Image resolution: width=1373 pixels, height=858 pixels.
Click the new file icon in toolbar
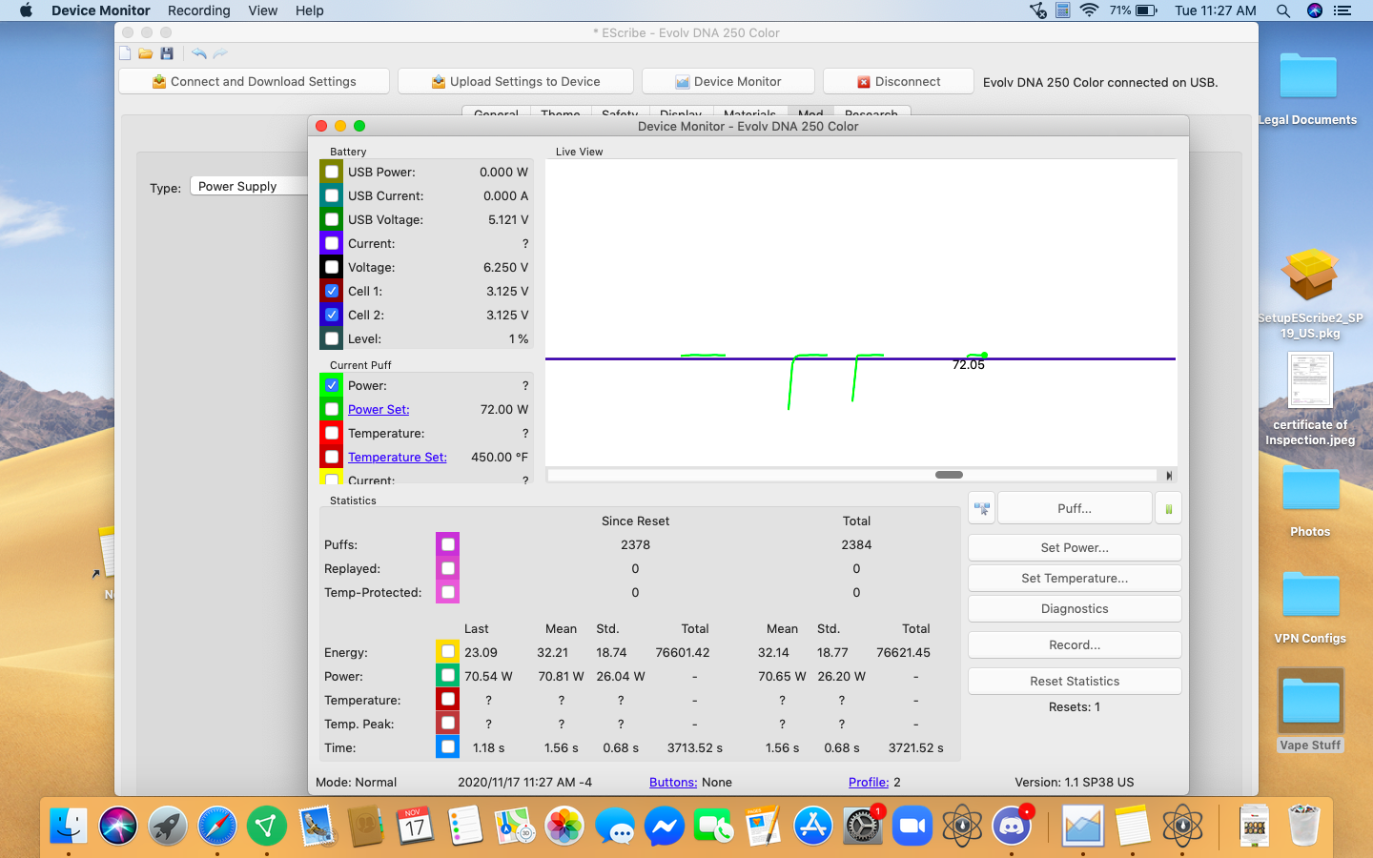tap(125, 53)
